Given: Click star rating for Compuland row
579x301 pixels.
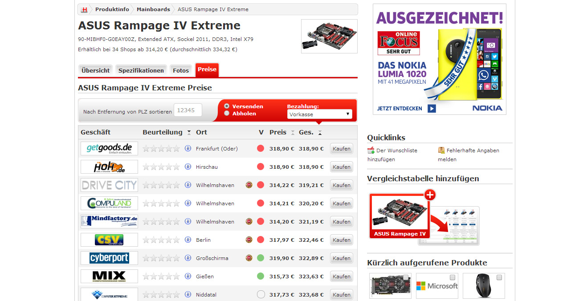Looking at the screenshot, I should pyautogui.click(x=161, y=203).
